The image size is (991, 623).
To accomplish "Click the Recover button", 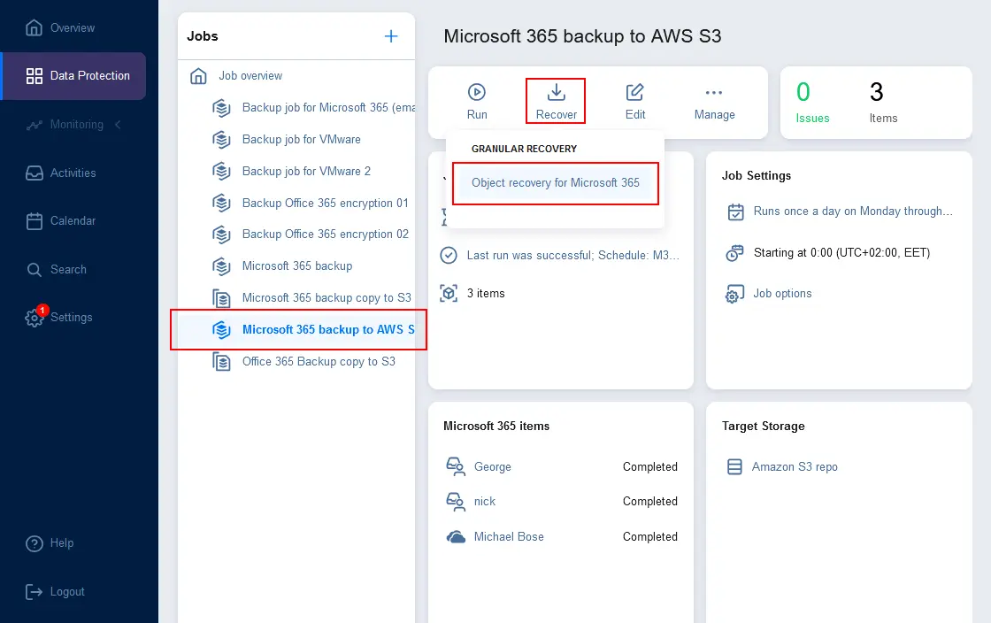I will (x=557, y=101).
